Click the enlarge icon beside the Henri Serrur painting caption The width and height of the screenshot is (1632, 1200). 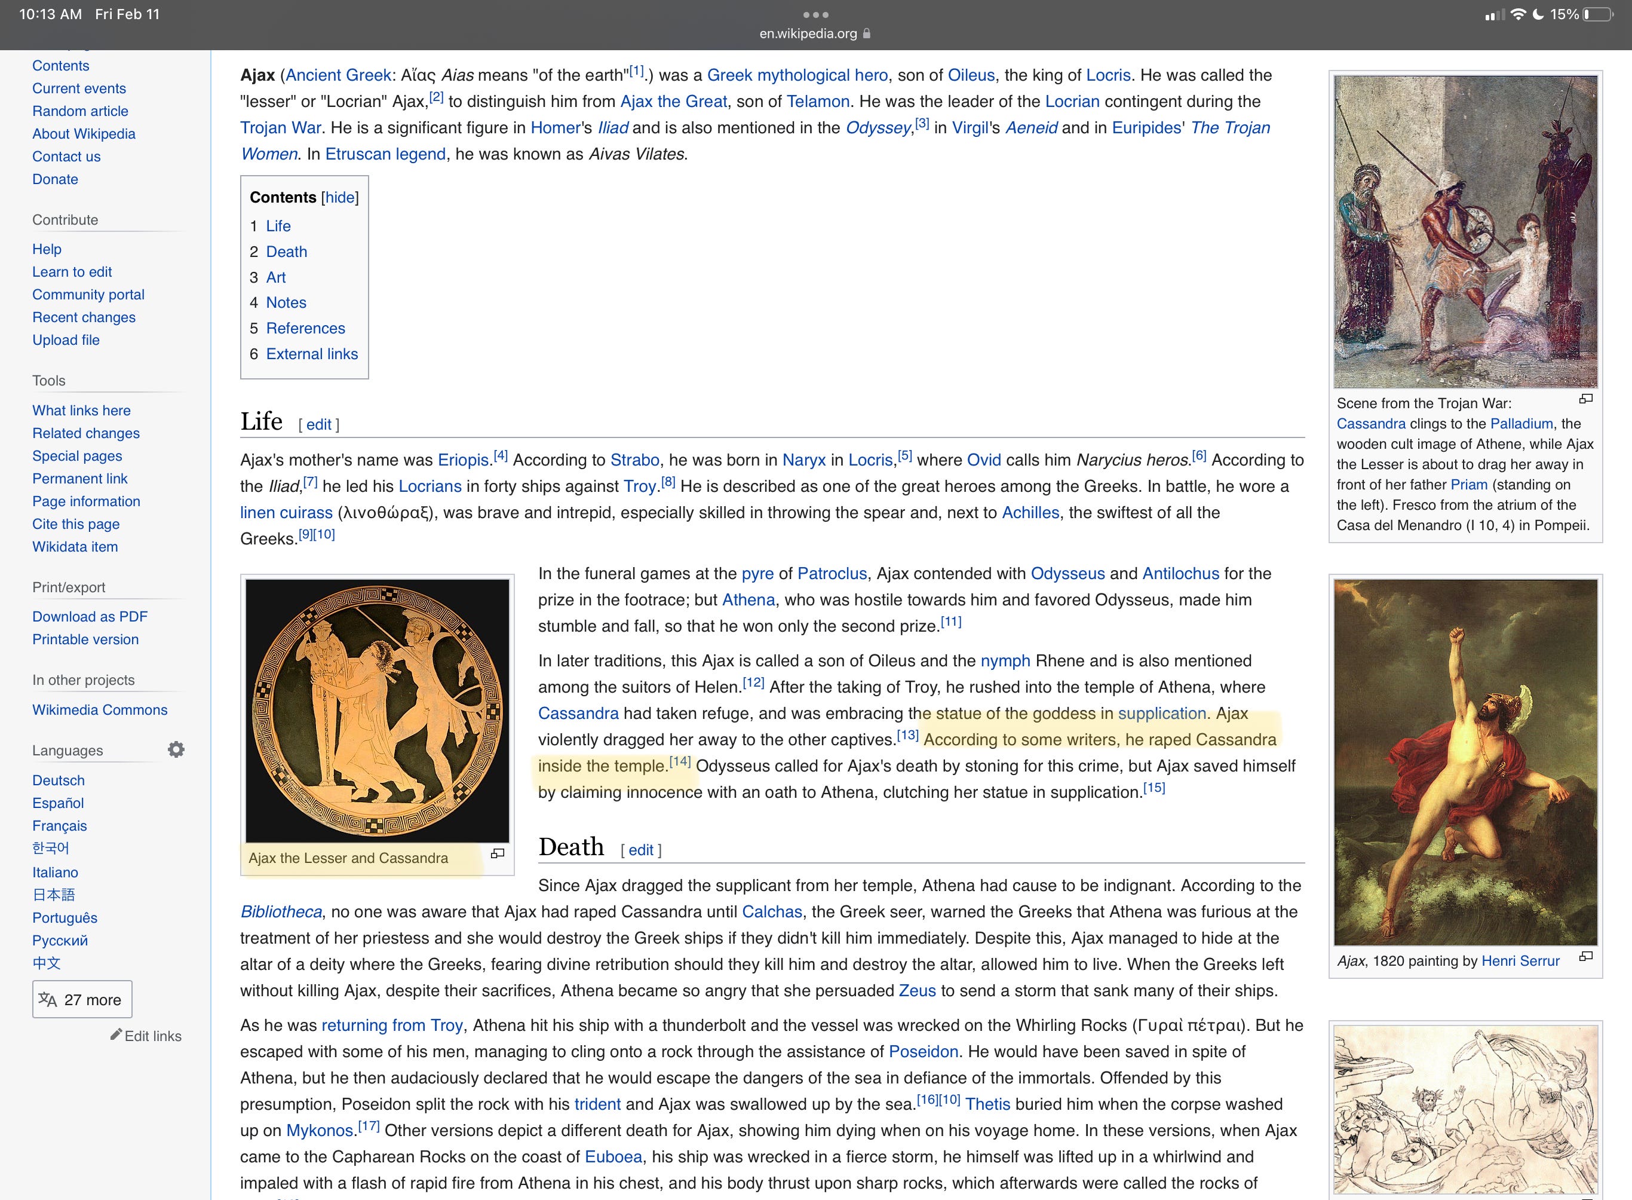[1585, 957]
